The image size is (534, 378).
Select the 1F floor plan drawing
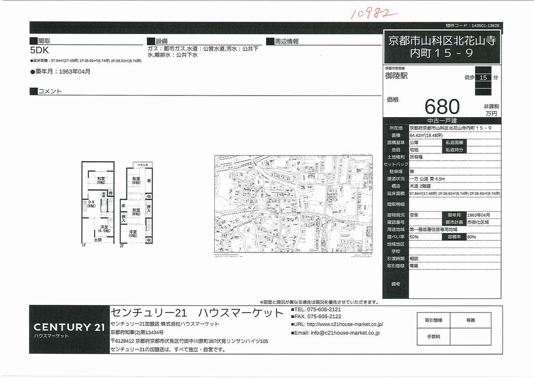pos(98,204)
